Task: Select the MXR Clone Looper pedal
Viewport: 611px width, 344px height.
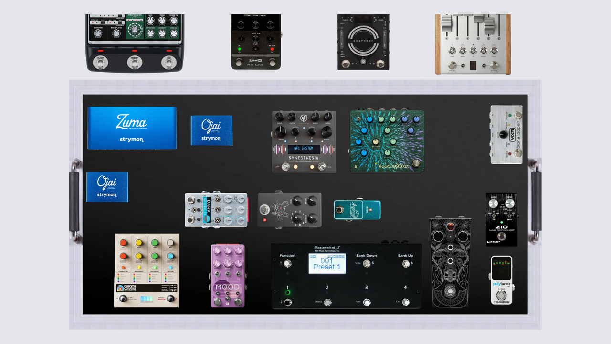Action: click(x=506, y=135)
